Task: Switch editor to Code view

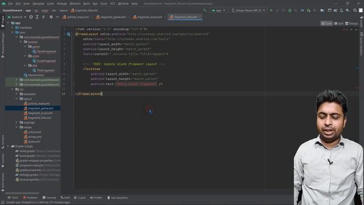Action: (326, 23)
